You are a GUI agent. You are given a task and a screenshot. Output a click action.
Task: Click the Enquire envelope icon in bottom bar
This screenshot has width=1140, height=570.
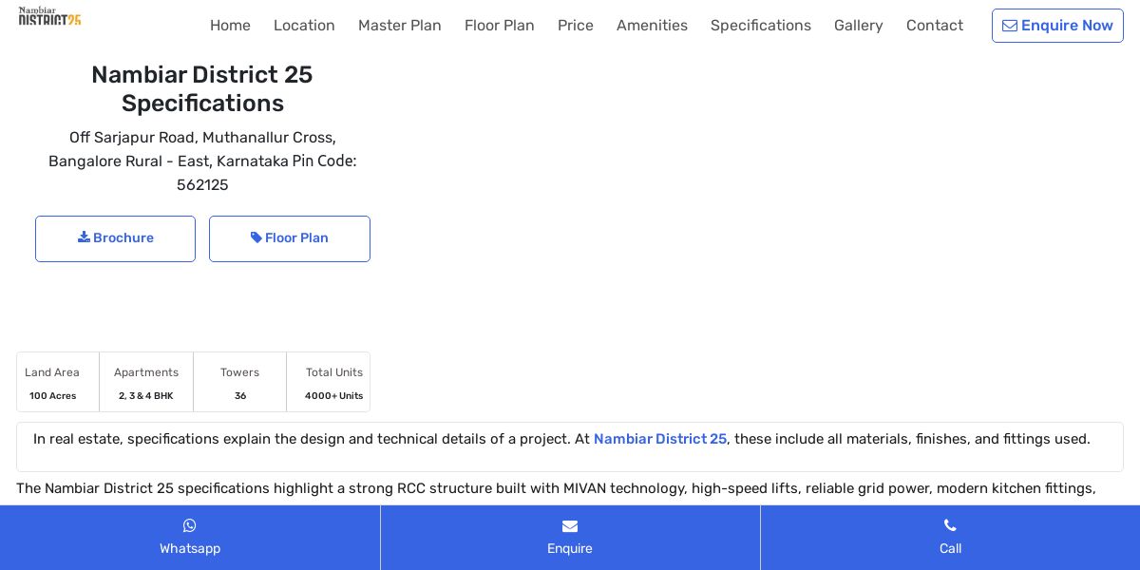pos(570,525)
